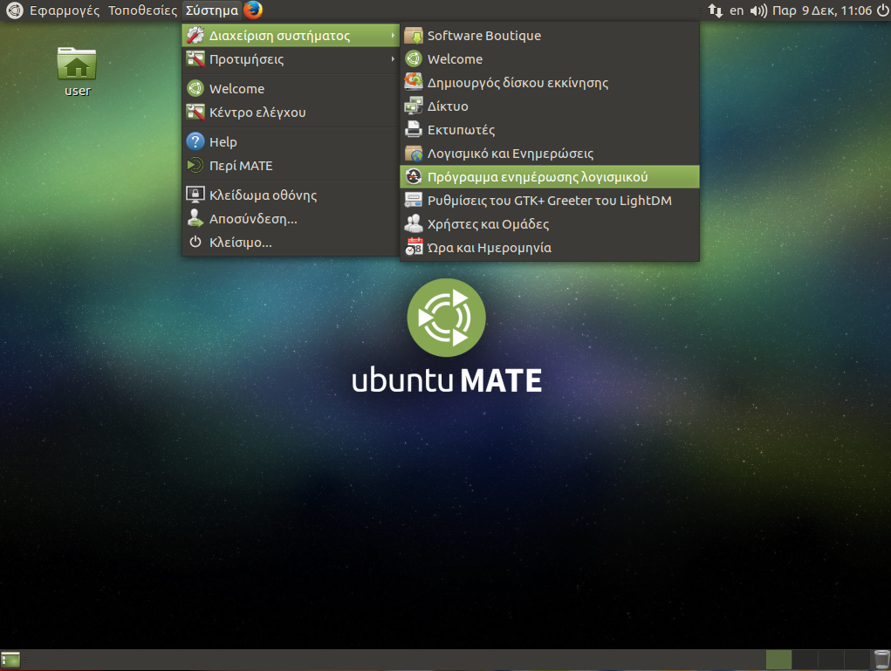Launch Firefox from the top panel icon
Viewport: 891px width, 671px height.
coord(253,10)
